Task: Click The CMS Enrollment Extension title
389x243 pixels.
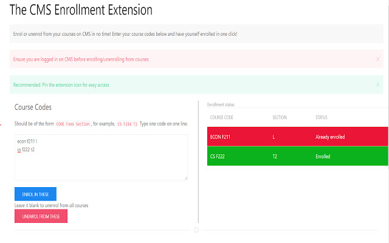Action: click(81, 10)
